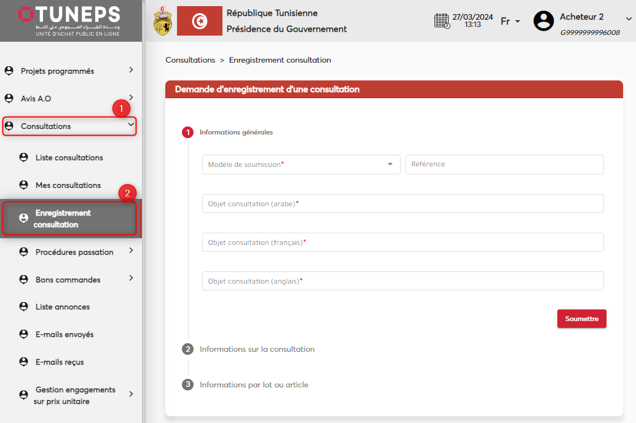Expand the Projets programmés submenu

click(x=131, y=71)
